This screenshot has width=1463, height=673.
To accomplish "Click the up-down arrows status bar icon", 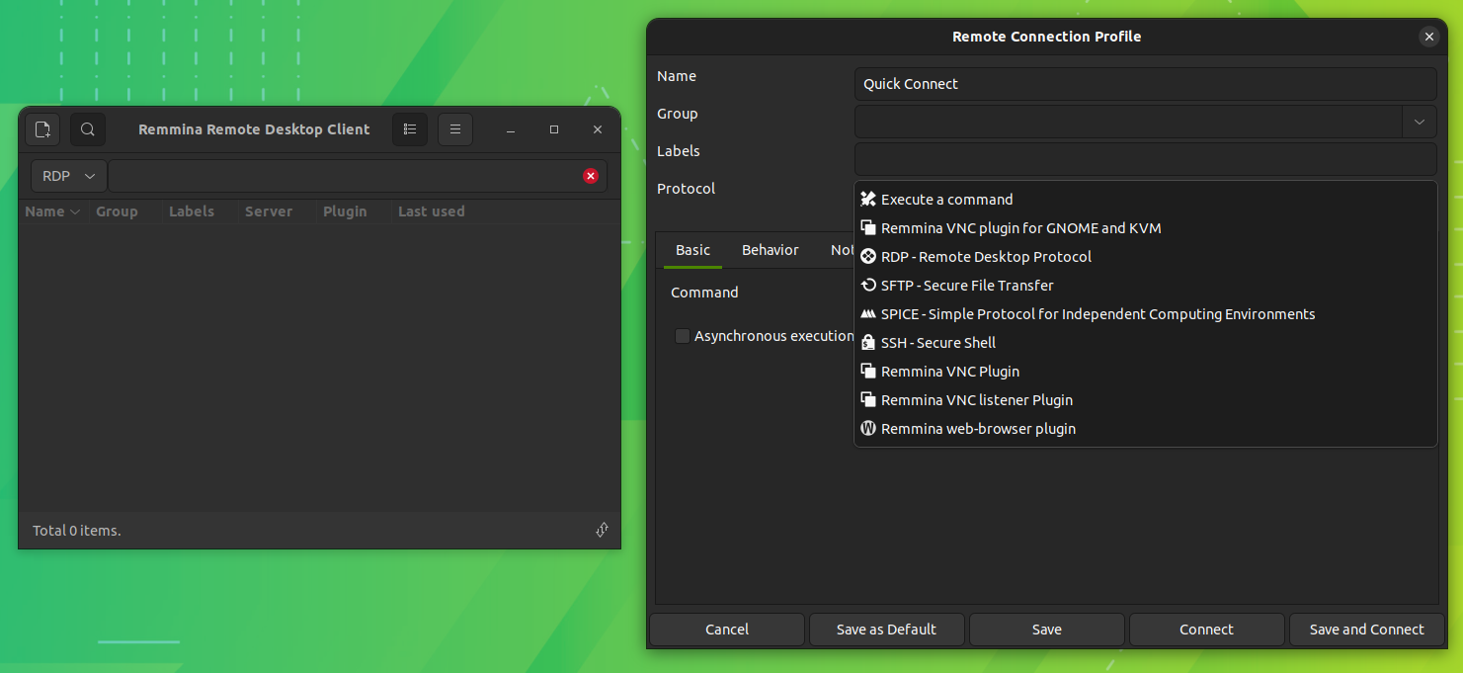I will coord(602,530).
